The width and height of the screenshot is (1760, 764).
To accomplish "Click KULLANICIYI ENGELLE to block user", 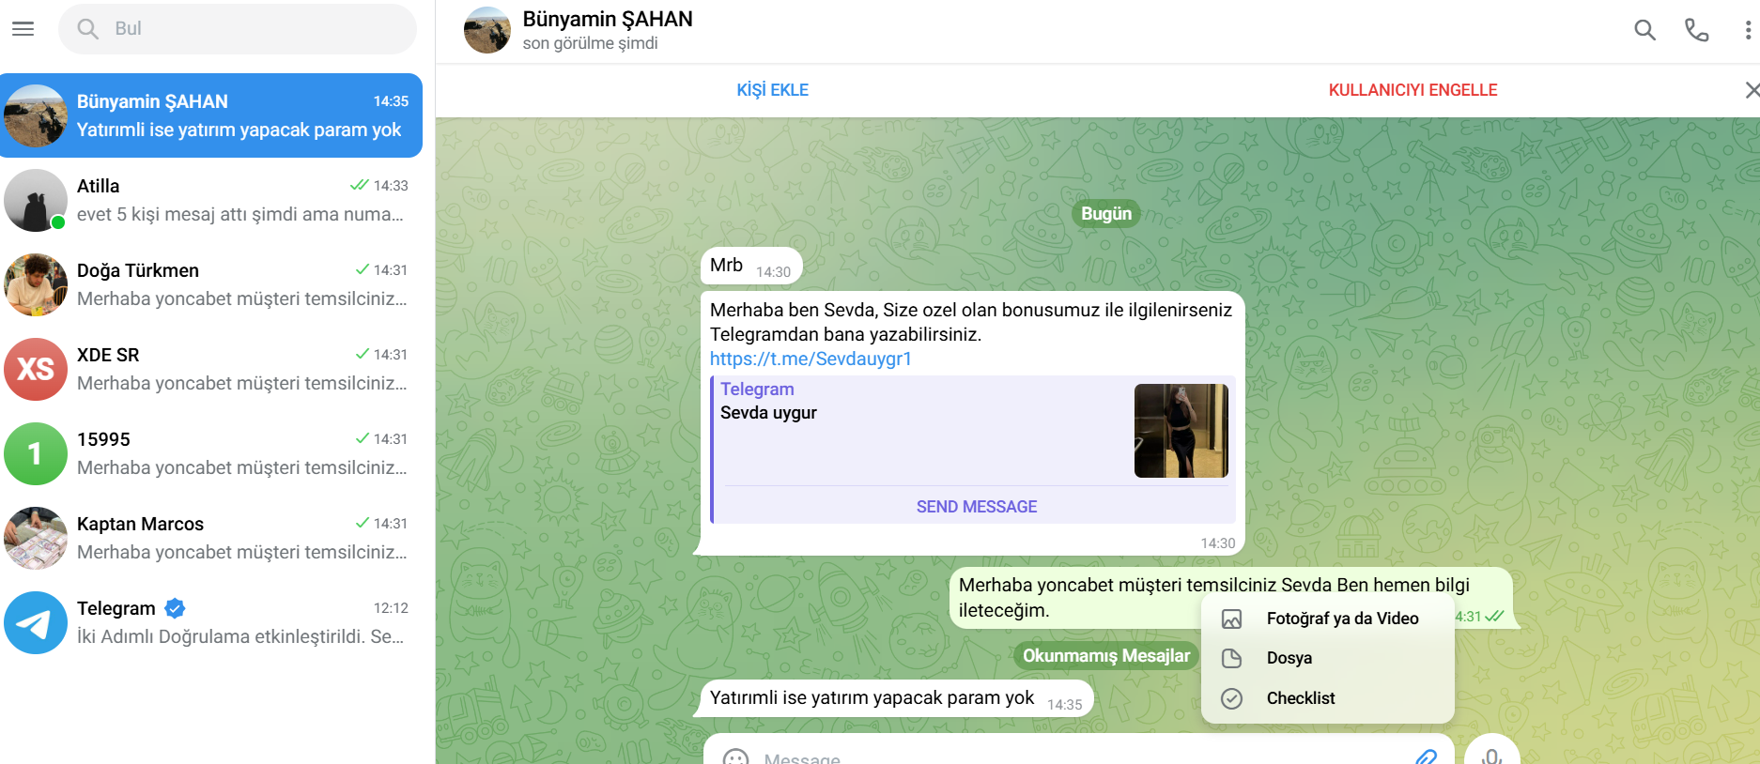I will (x=1413, y=90).
